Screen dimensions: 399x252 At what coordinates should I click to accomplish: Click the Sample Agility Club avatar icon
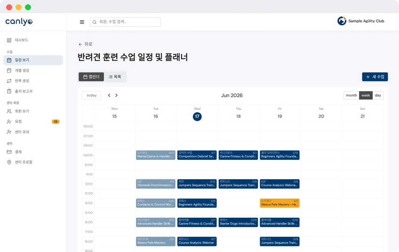(x=342, y=21)
